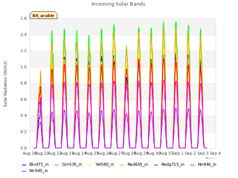Click the 1.4 y-axis tick label
238x178 pixels.
click(x=23, y=34)
